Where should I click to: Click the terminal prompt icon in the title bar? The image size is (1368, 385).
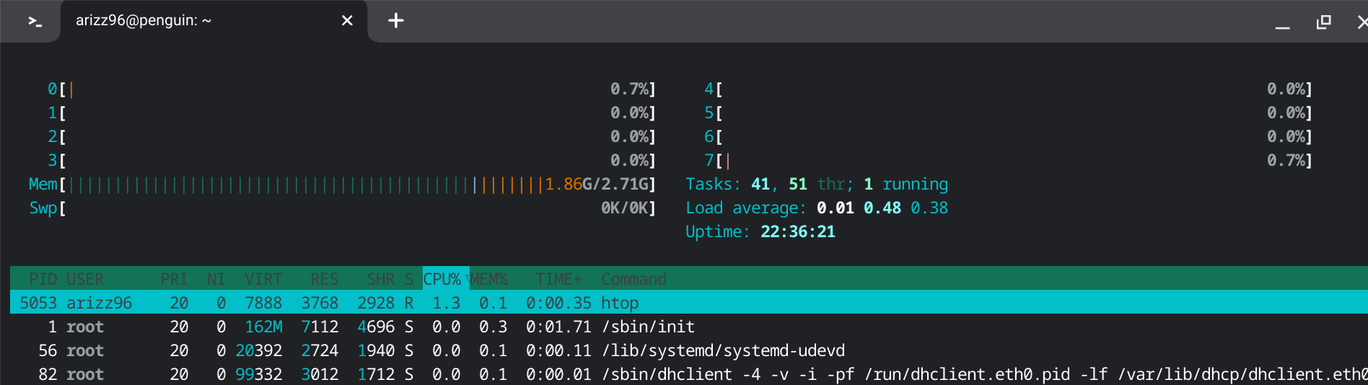(x=35, y=21)
